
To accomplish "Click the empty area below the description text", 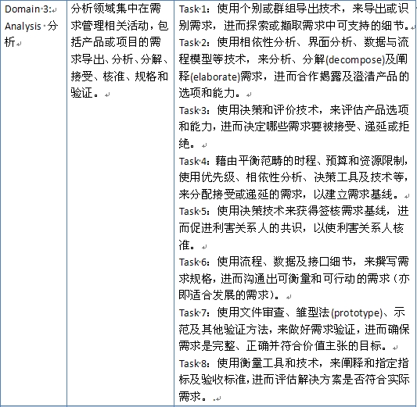I will tap(120, 252).
